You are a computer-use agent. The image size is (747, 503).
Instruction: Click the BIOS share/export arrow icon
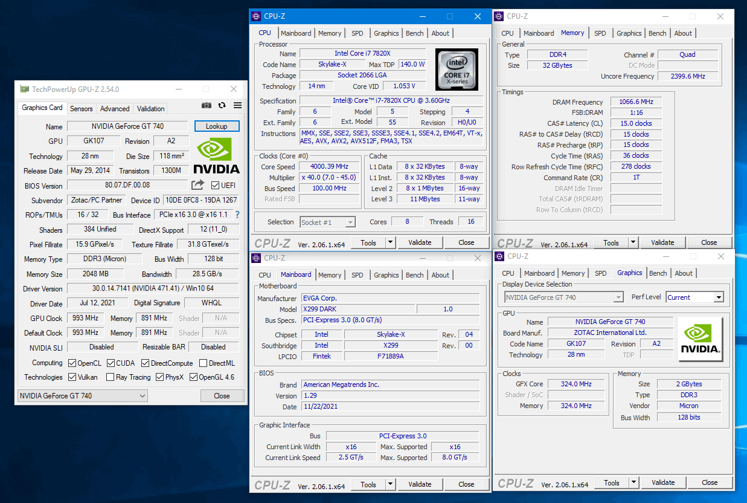pyautogui.click(x=198, y=185)
